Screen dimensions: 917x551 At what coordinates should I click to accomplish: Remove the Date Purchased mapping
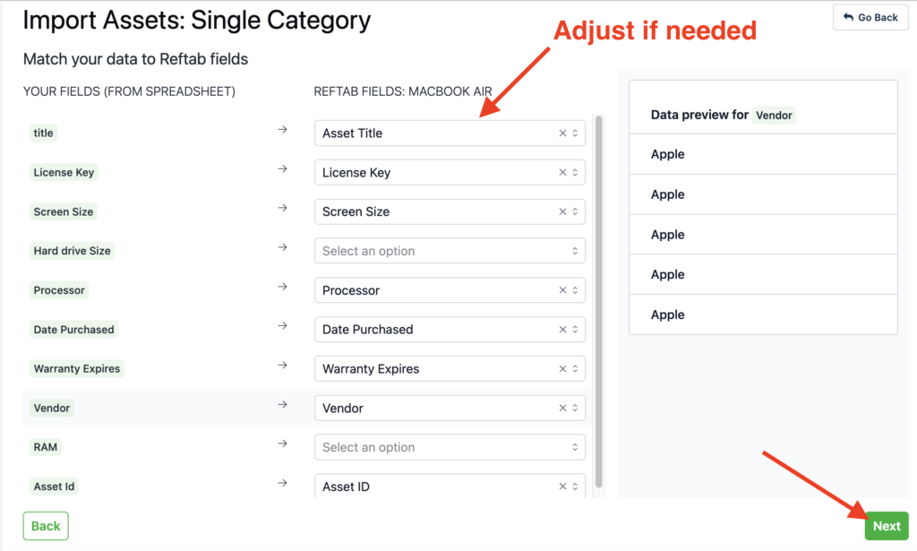[x=562, y=330]
